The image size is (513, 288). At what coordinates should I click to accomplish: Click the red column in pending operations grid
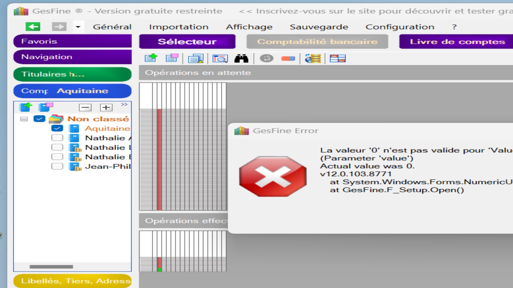tap(159, 159)
